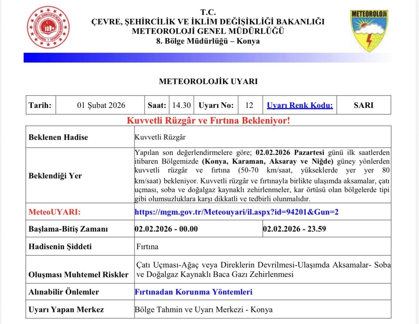
Task: Click the blue gradient header bar
Action: click(207, 58)
